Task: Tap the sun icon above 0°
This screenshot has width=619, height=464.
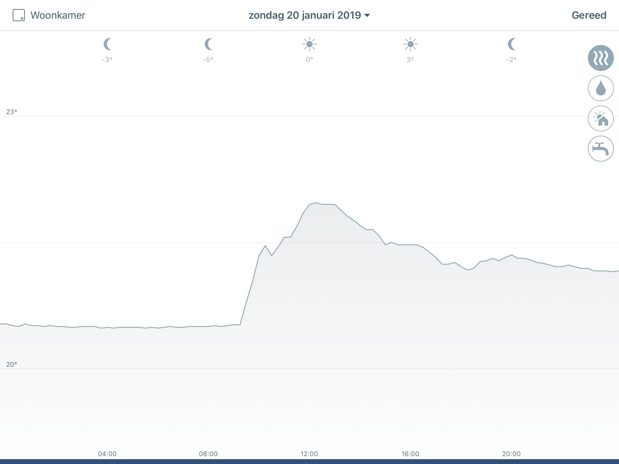Action: pos(309,44)
